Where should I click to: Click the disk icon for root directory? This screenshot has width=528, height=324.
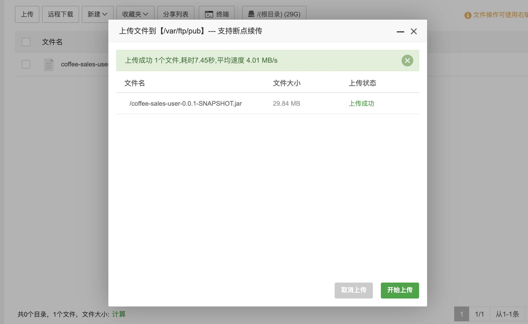(251, 14)
